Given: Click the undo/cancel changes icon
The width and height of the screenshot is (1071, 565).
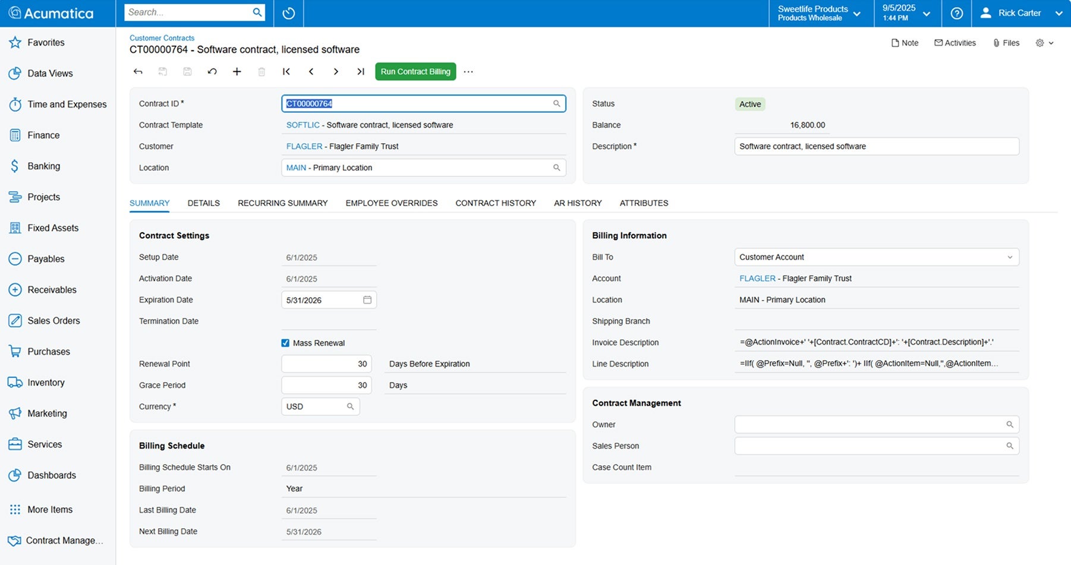Looking at the screenshot, I should click(x=212, y=72).
